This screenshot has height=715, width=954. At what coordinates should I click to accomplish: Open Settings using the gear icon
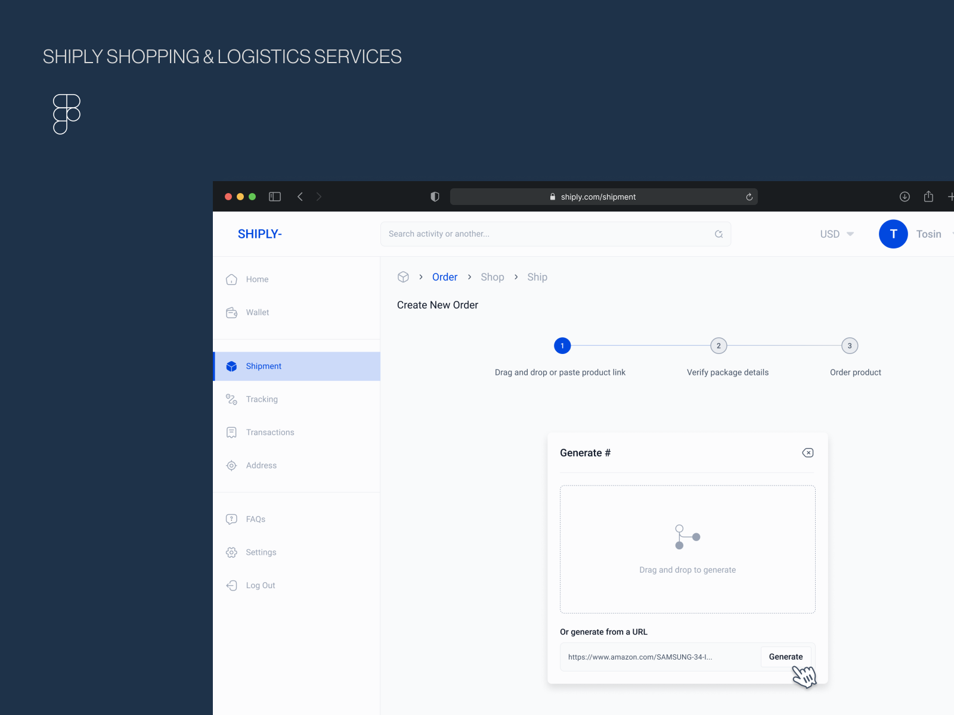pyautogui.click(x=231, y=552)
